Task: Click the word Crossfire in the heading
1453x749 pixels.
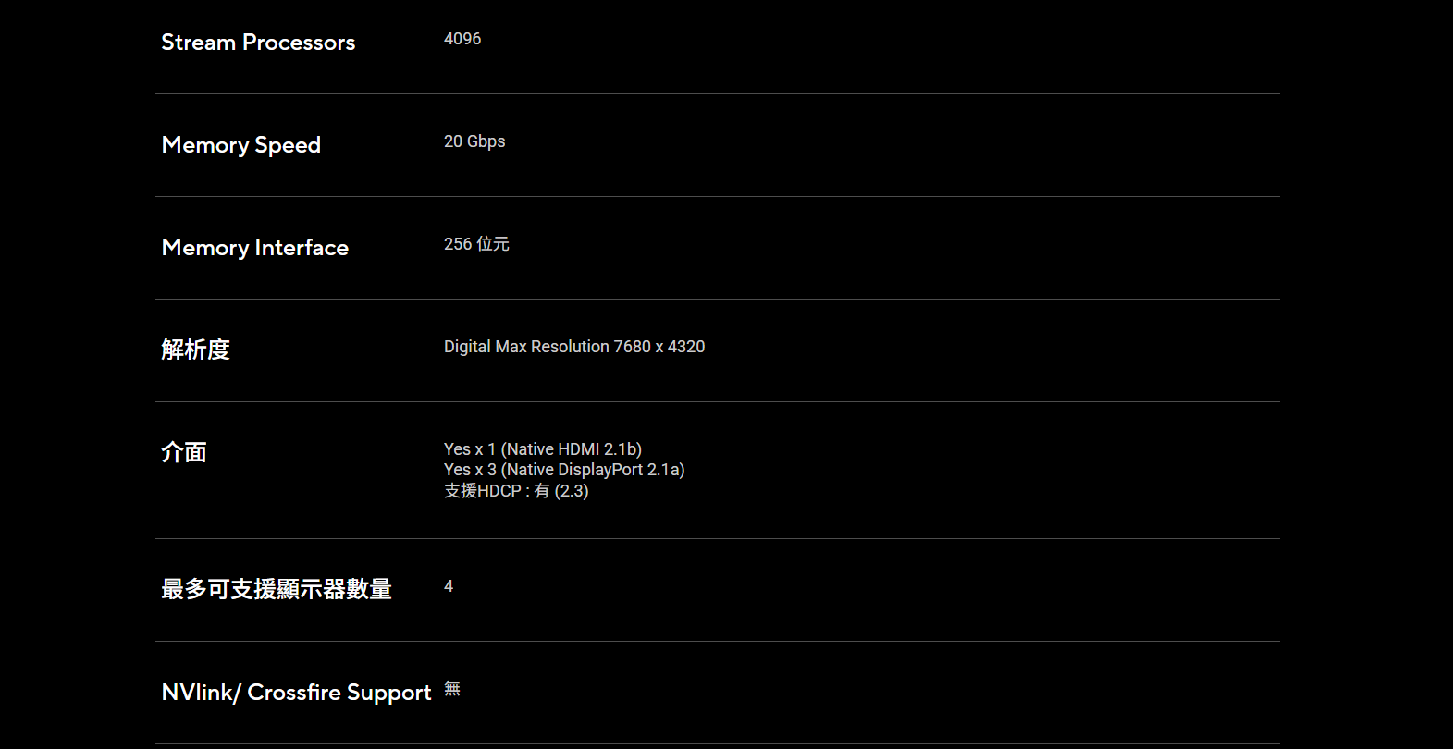Action: (293, 692)
